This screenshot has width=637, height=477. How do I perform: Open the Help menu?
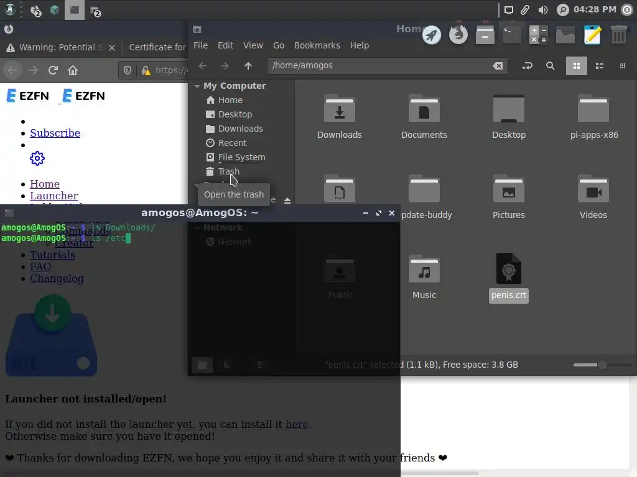pyautogui.click(x=360, y=45)
